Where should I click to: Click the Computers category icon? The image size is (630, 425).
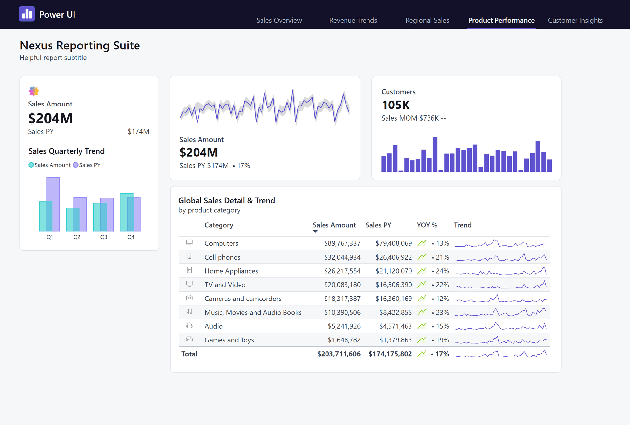(189, 242)
